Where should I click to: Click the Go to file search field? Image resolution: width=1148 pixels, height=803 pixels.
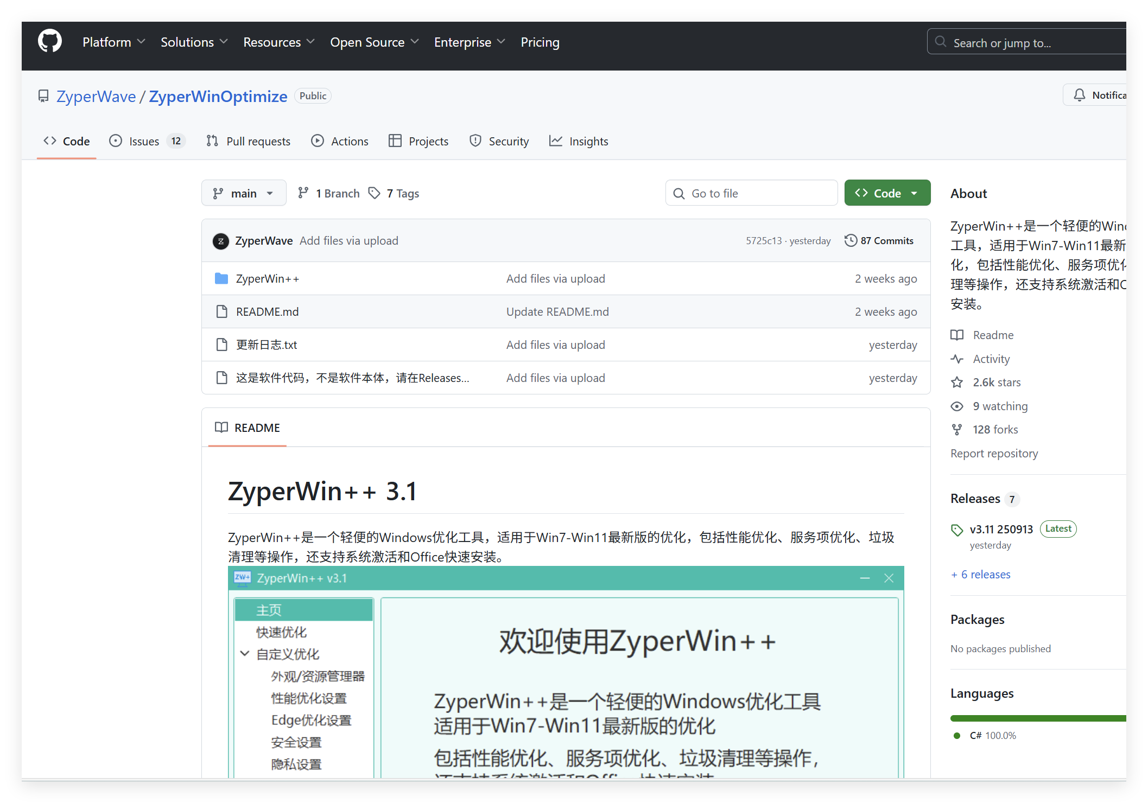tap(751, 193)
